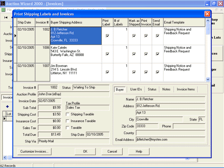Select the row marker for invoice 1002
The image size is (224, 168).
15,36
